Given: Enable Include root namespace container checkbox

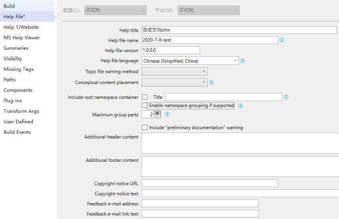Looking at the screenshot, I should tap(145, 97).
